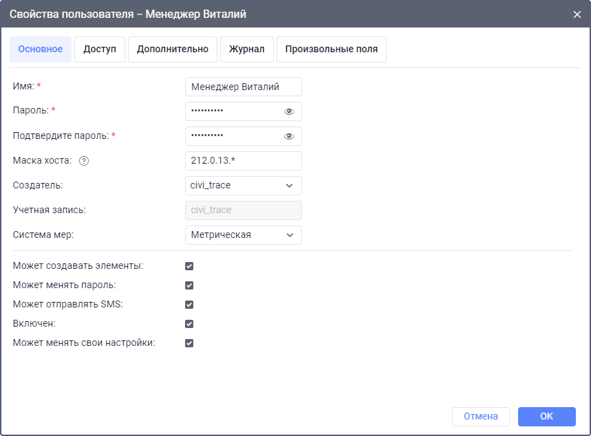The height and width of the screenshot is (436, 591).
Task: Close the user properties dialog
Action: 577,14
